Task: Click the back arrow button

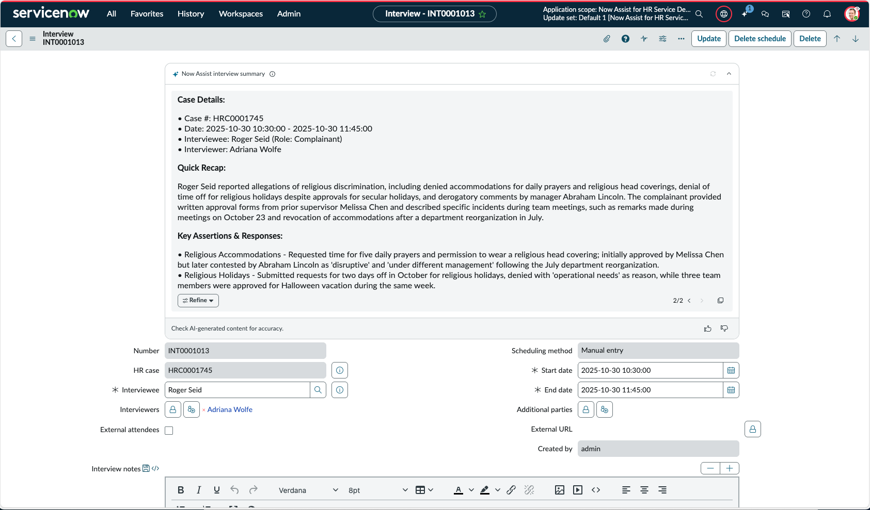Action: (x=14, y=39)
